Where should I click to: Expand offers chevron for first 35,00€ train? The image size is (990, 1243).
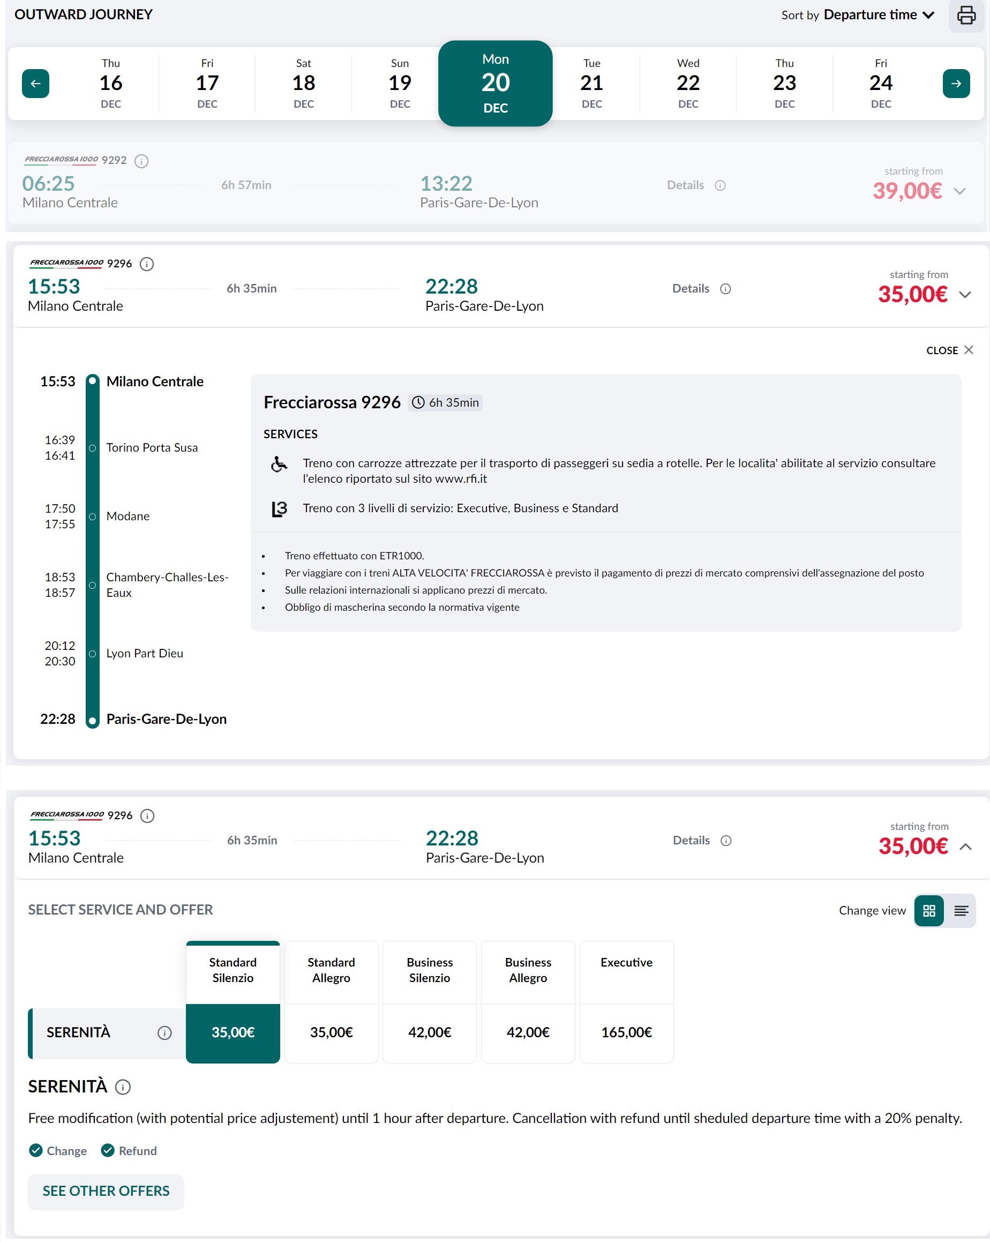click(x=965, y=295)
